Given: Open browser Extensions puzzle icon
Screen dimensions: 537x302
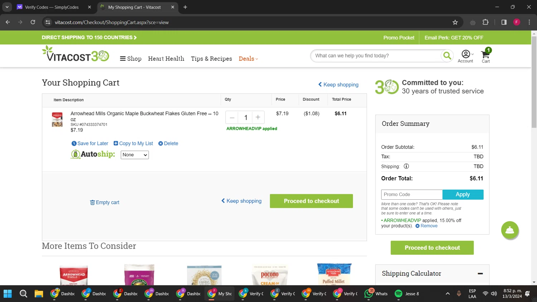Looking at the screenshot, I should pos(485,22).
